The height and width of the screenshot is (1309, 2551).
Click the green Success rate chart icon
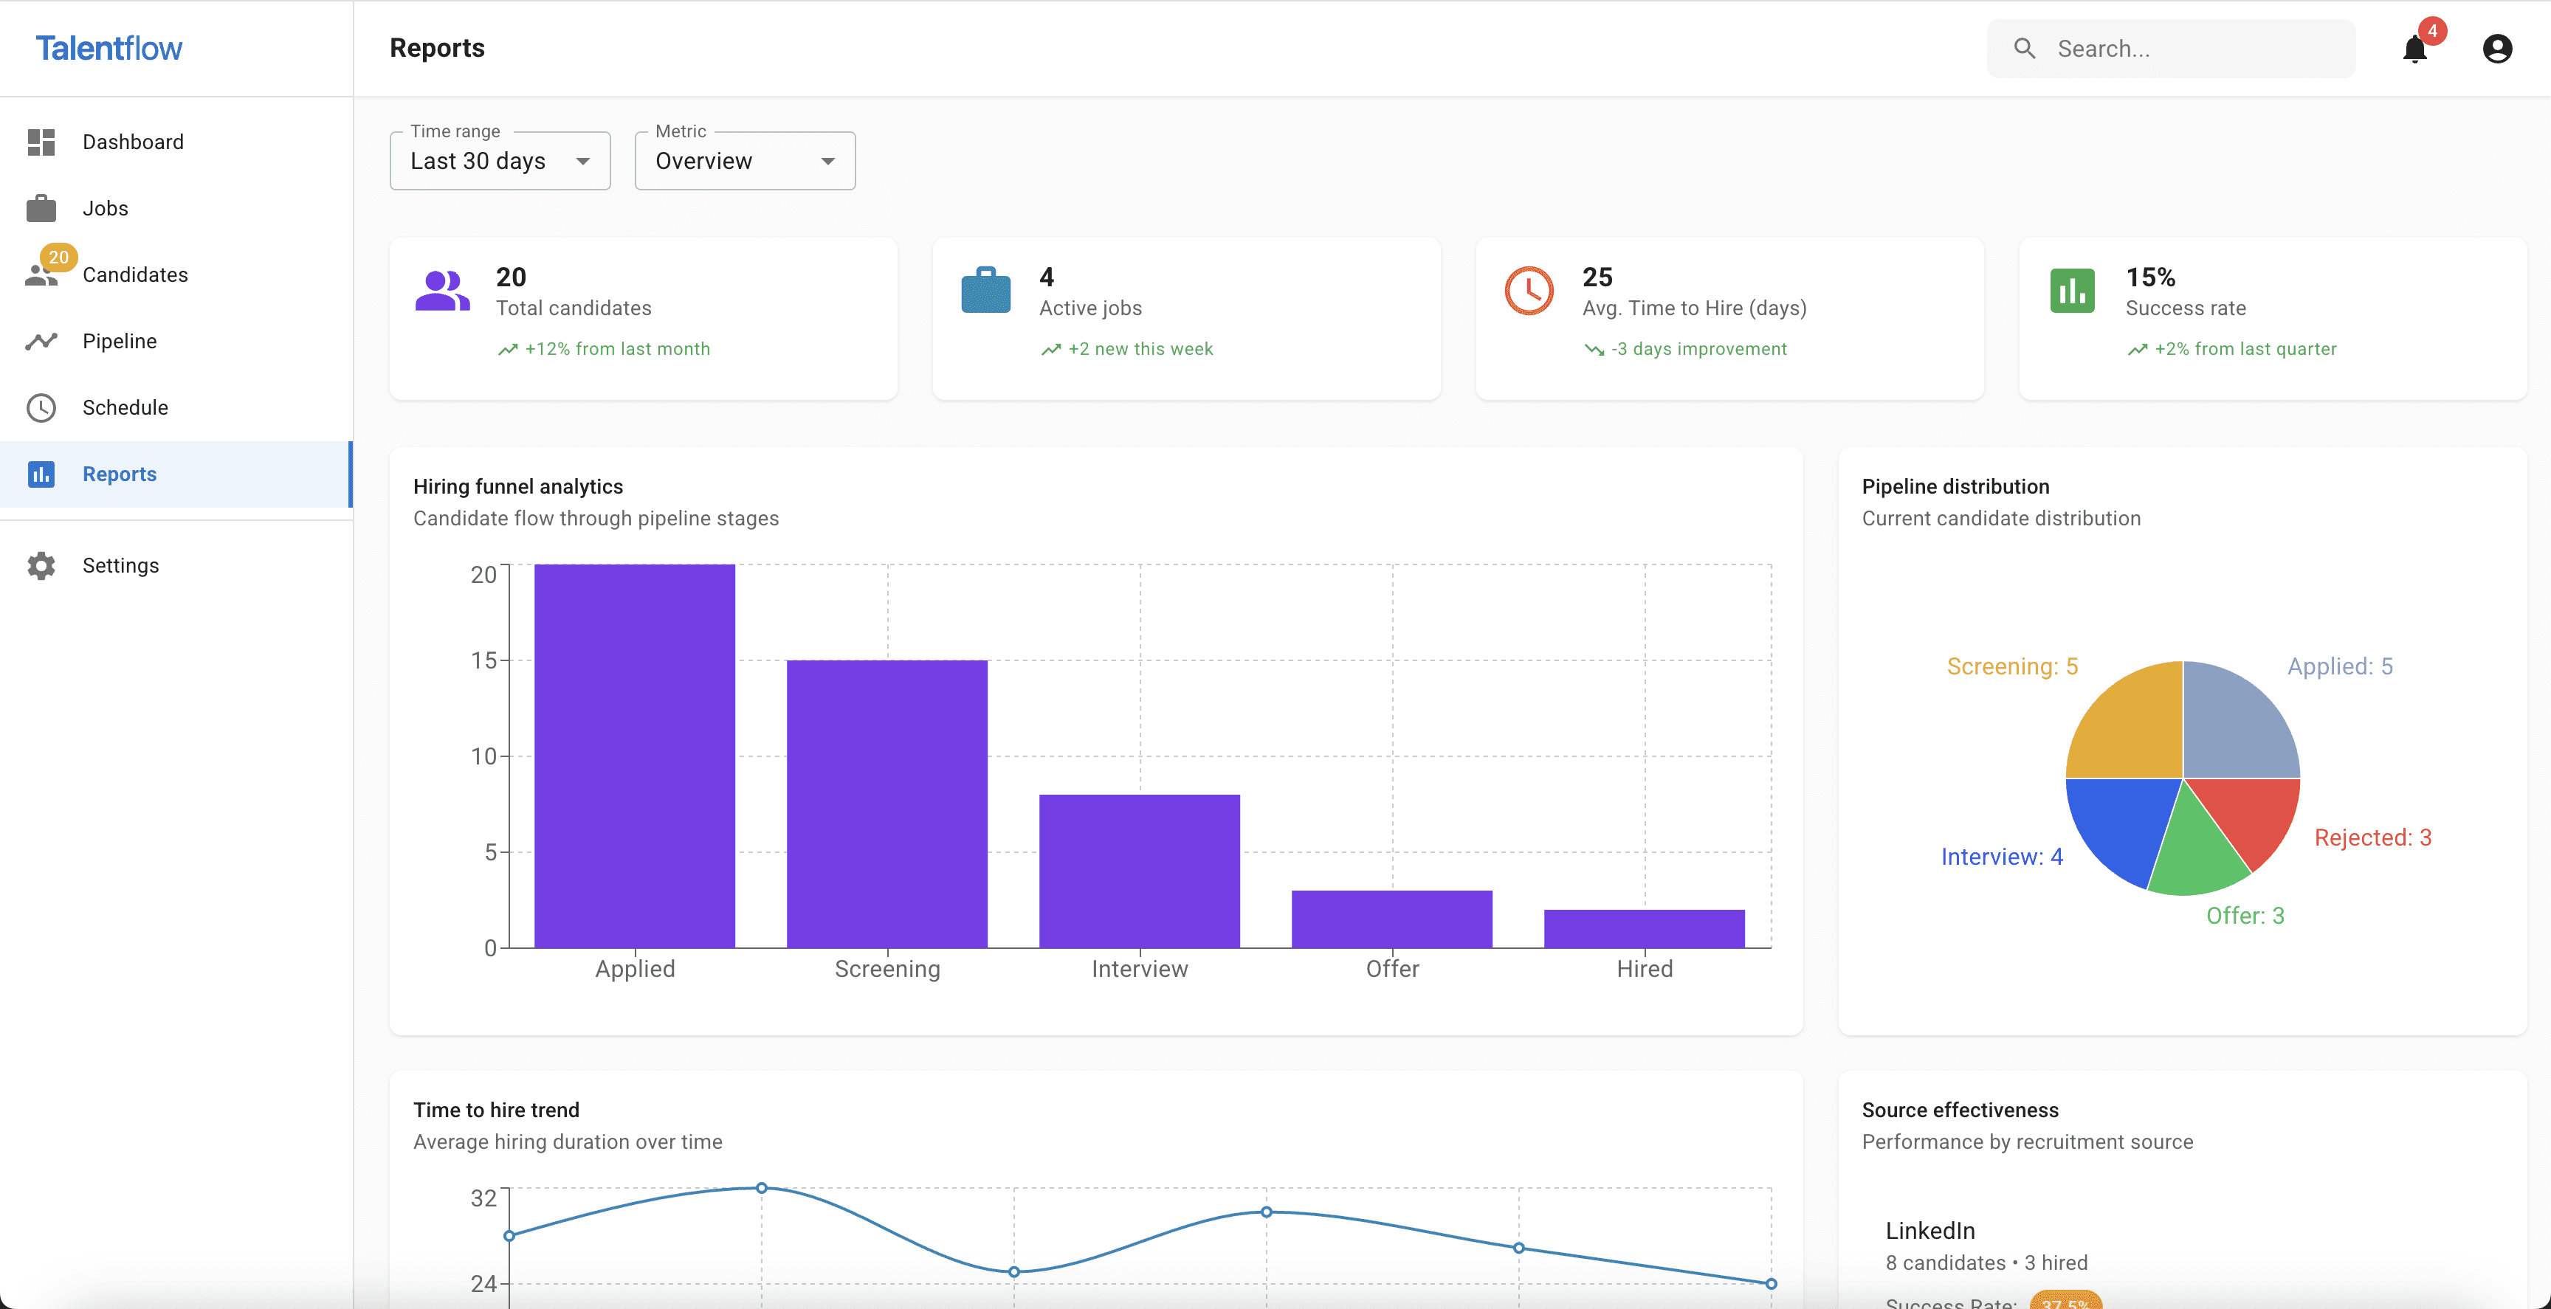click(2072, 291)
